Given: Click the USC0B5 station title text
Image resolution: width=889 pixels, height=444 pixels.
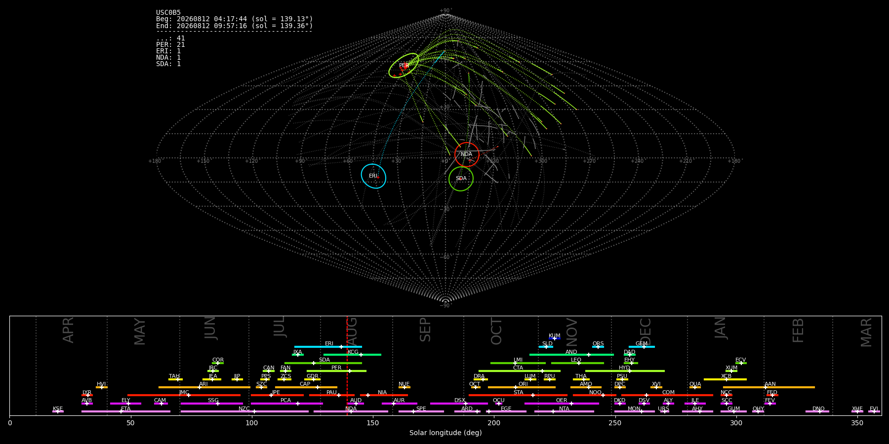Looking at the screenshot, I should [168, 13].
